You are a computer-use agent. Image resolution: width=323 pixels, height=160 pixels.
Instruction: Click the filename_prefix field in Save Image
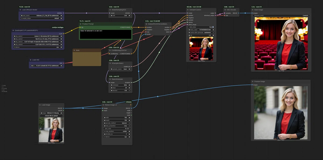pos(281,16)
